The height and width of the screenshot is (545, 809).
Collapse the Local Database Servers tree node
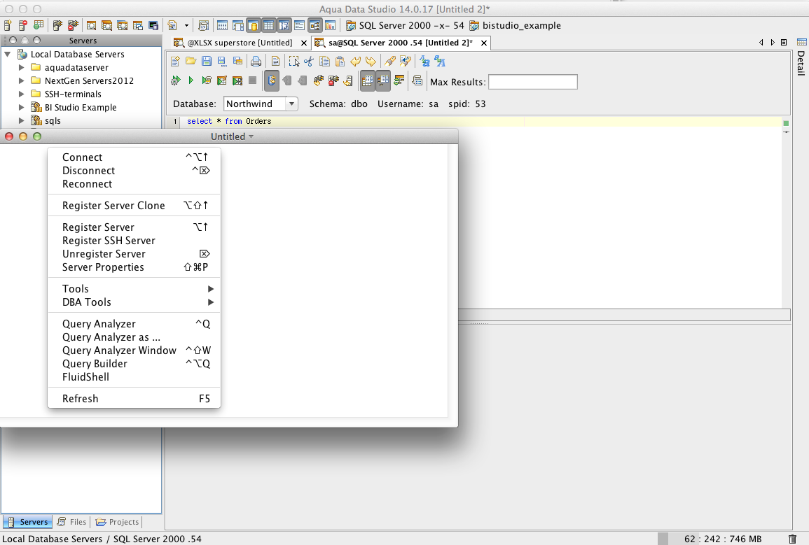pyautogui.click(x=8, y=54)
